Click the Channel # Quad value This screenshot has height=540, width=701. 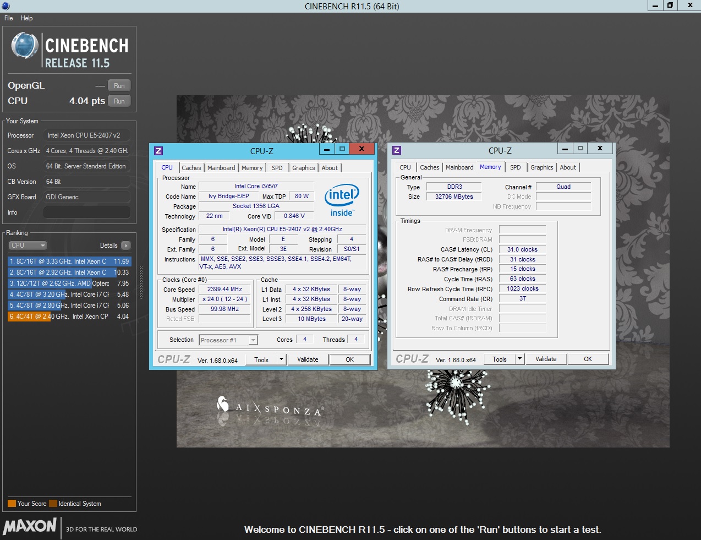coord(563,187)
